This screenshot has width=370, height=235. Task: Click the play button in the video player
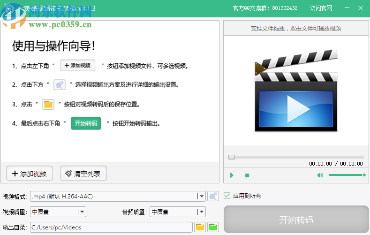coord(232,175)
